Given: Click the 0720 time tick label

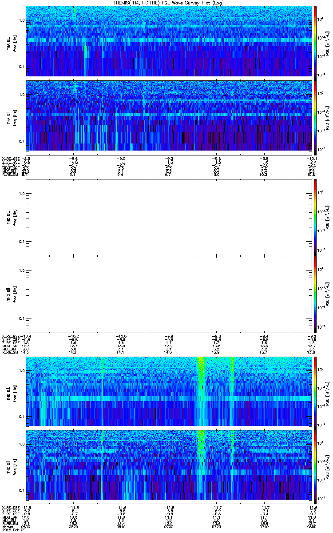Looking at the screenshot, I should (216, 526).
